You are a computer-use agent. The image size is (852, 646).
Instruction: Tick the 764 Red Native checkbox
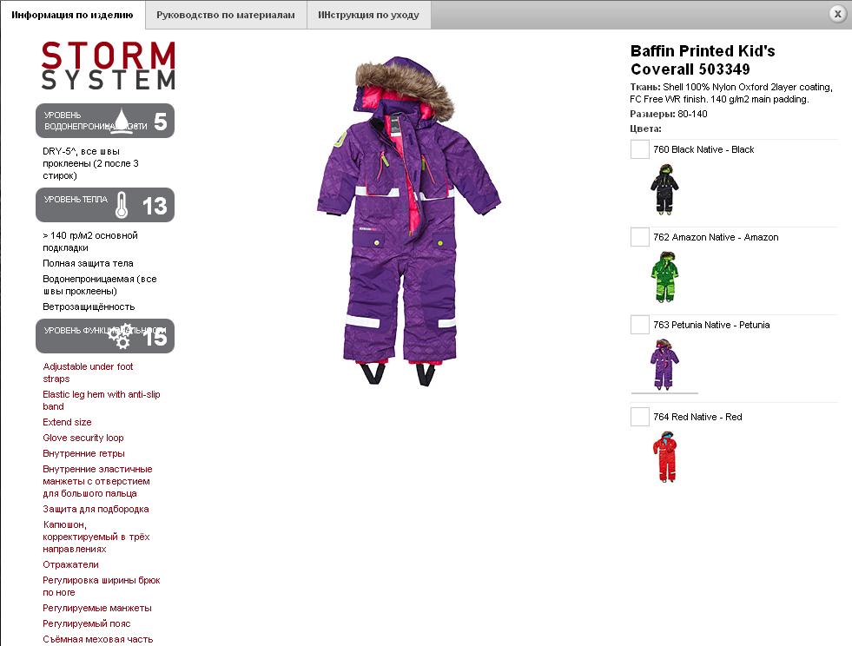pyautogui.click(x=639, y=417)
